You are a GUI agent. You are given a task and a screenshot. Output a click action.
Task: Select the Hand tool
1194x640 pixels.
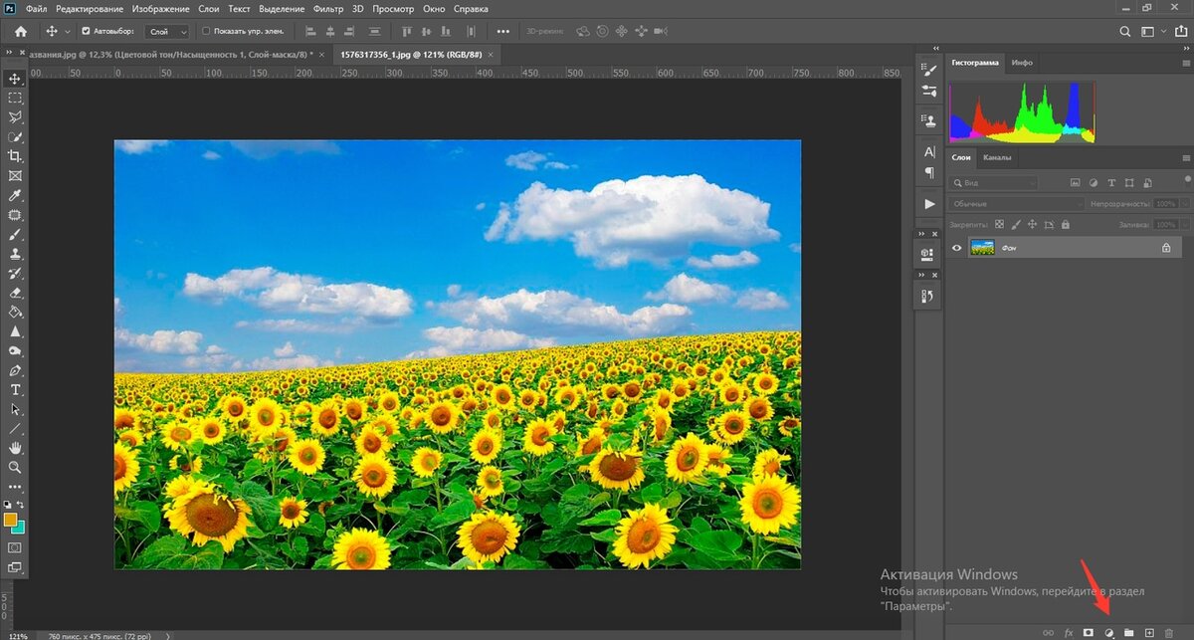15,448
